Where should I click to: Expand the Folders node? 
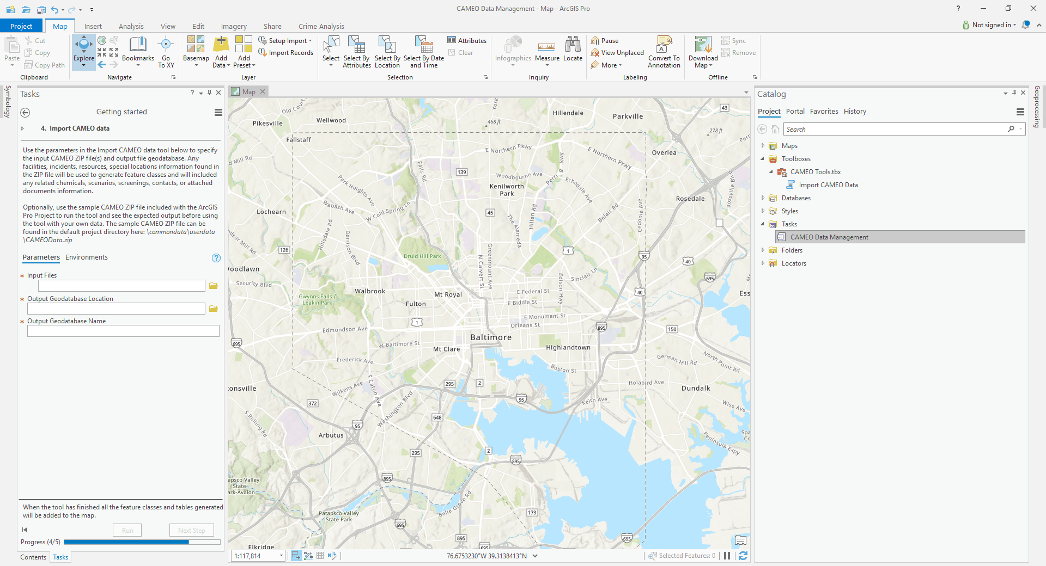click(763, 250)
